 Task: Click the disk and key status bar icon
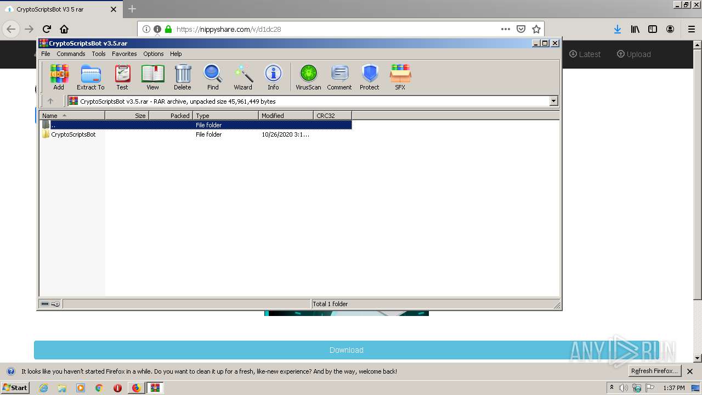tap(50, 304)
